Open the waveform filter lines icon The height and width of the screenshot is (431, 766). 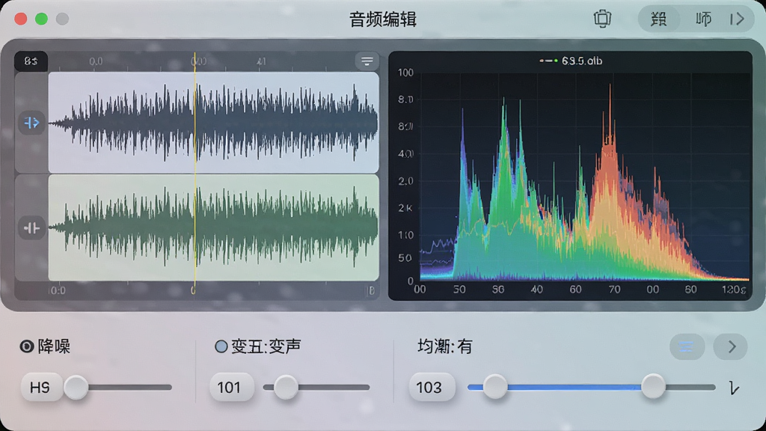point(367,61)
